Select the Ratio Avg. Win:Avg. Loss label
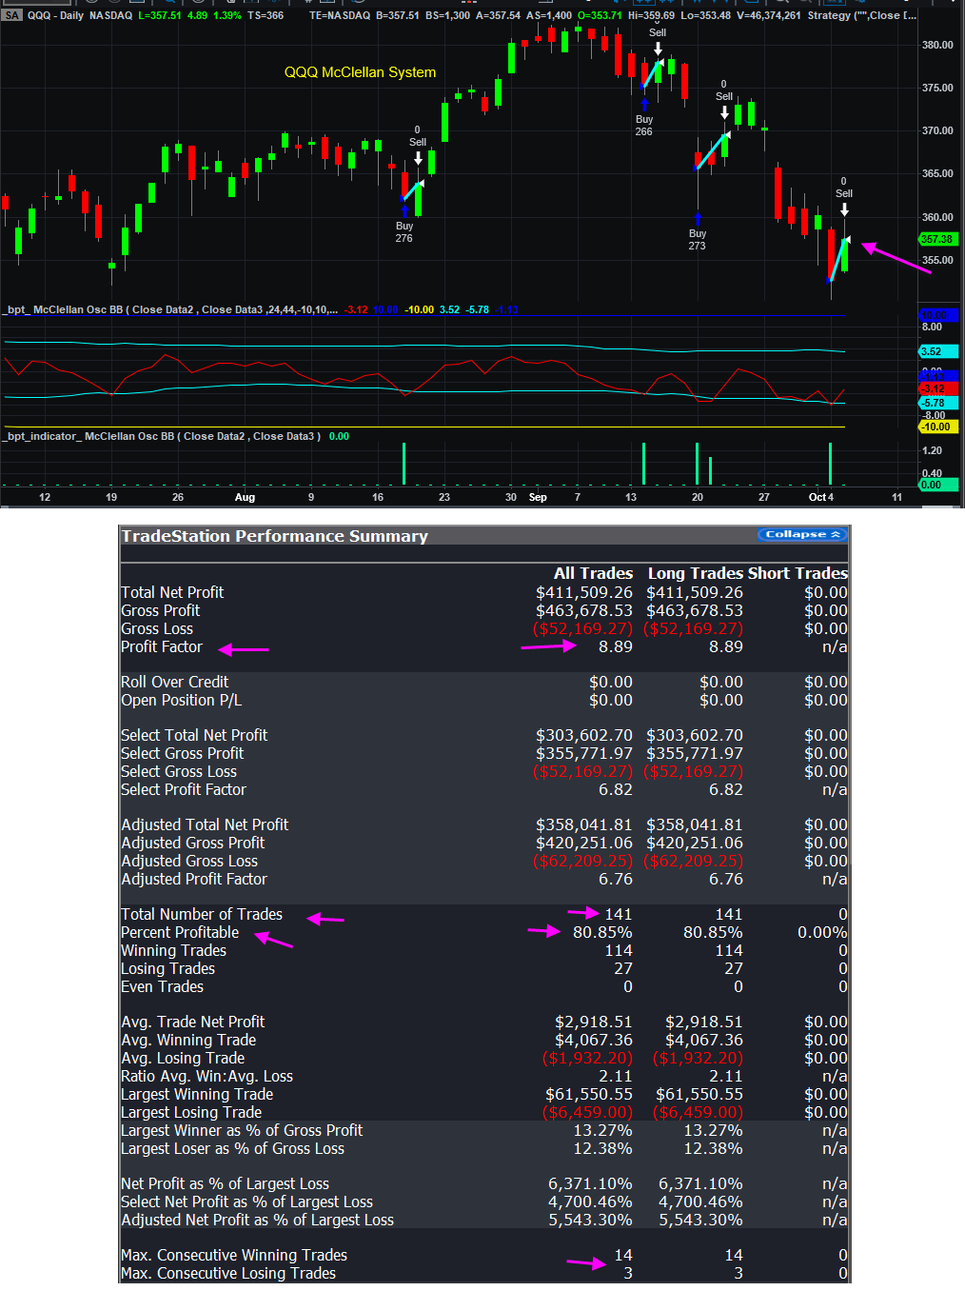The width and height of the screenshot is (965, 1291). [207, 1076]
